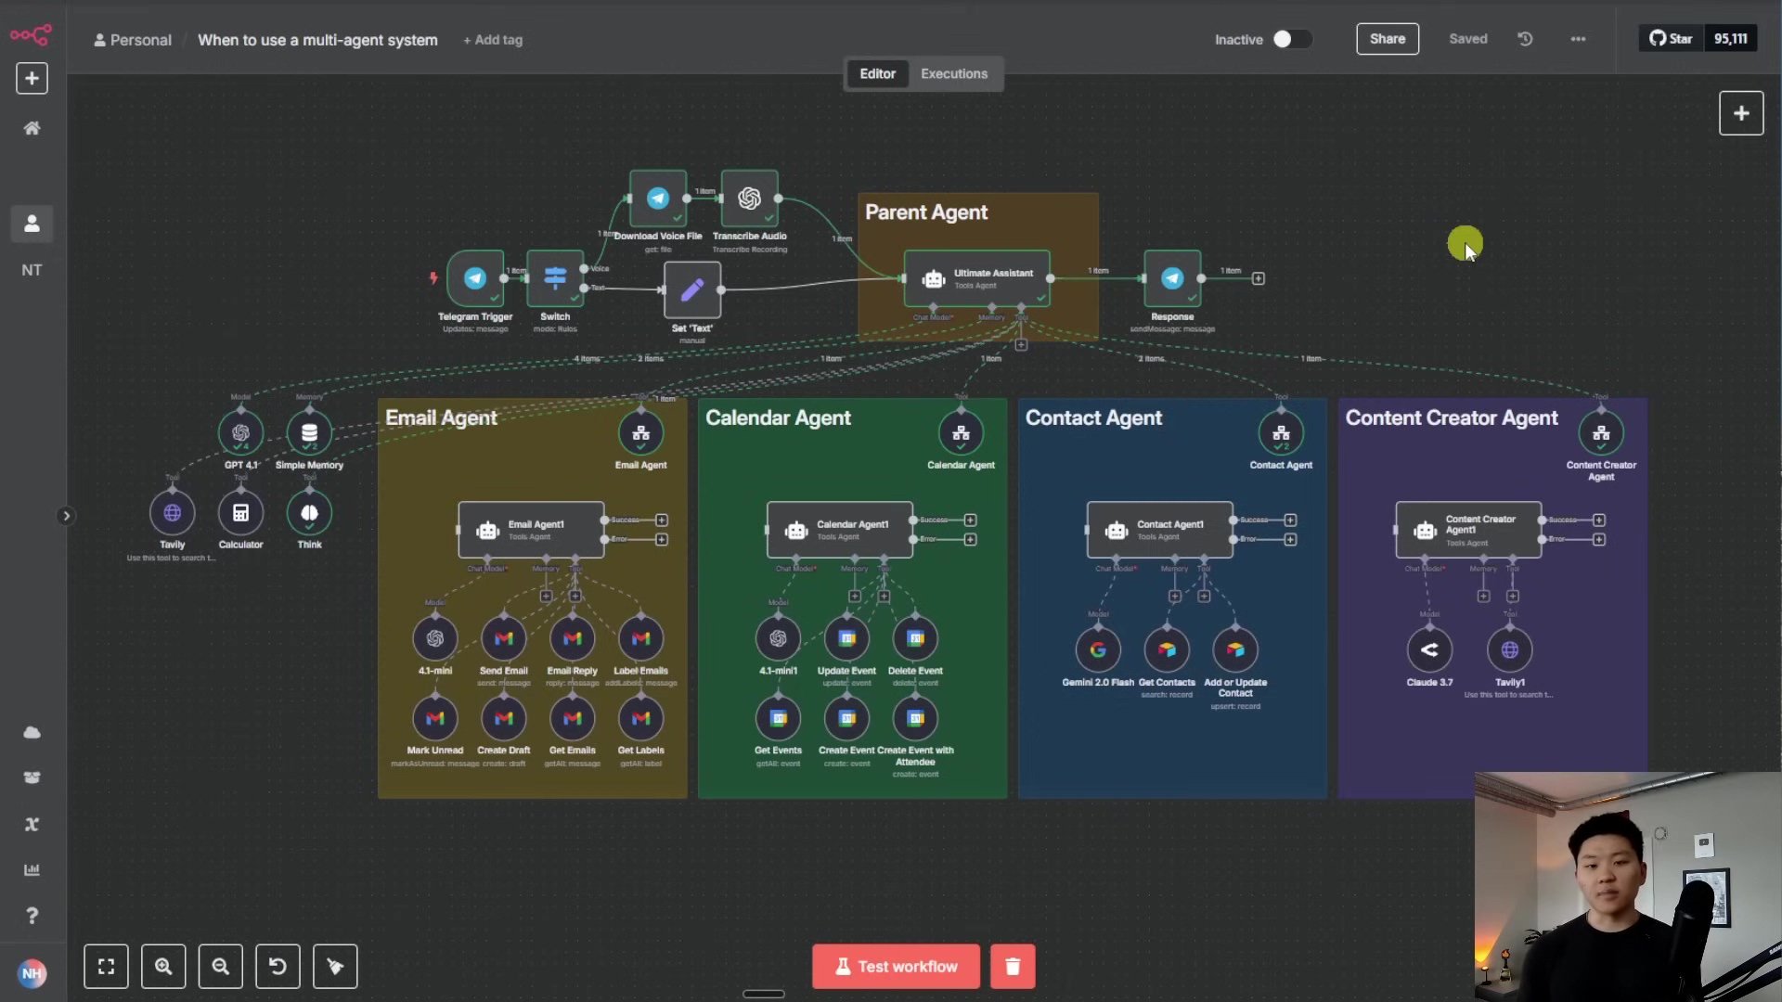Select the Editor tab
This screenshot has width=1782, height=1002.
tap(877, 74)
